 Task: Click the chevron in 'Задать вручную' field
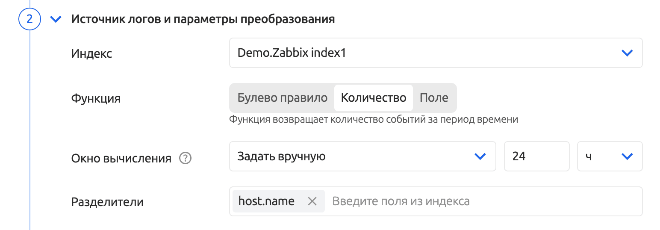(x=480, y=156)
